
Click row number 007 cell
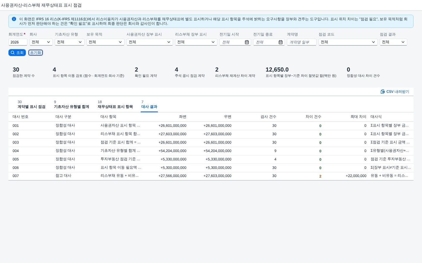point(16,176)
